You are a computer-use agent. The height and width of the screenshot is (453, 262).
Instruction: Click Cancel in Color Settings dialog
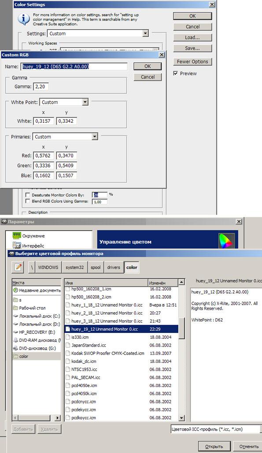coord(192,26)
